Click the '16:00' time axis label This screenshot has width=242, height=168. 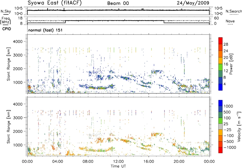[149, 162]
